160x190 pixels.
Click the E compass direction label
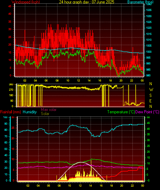tap(150, 101)
